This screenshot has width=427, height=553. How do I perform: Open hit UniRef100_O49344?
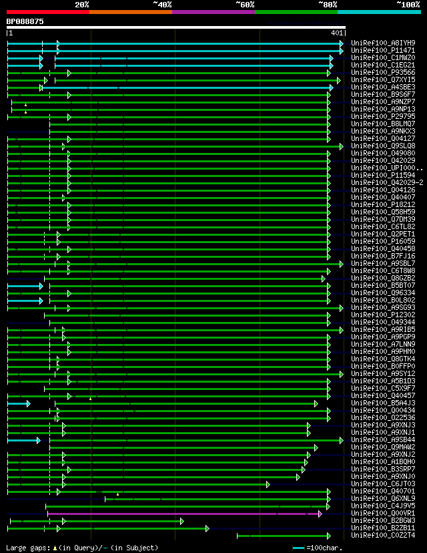coord(383,322)
